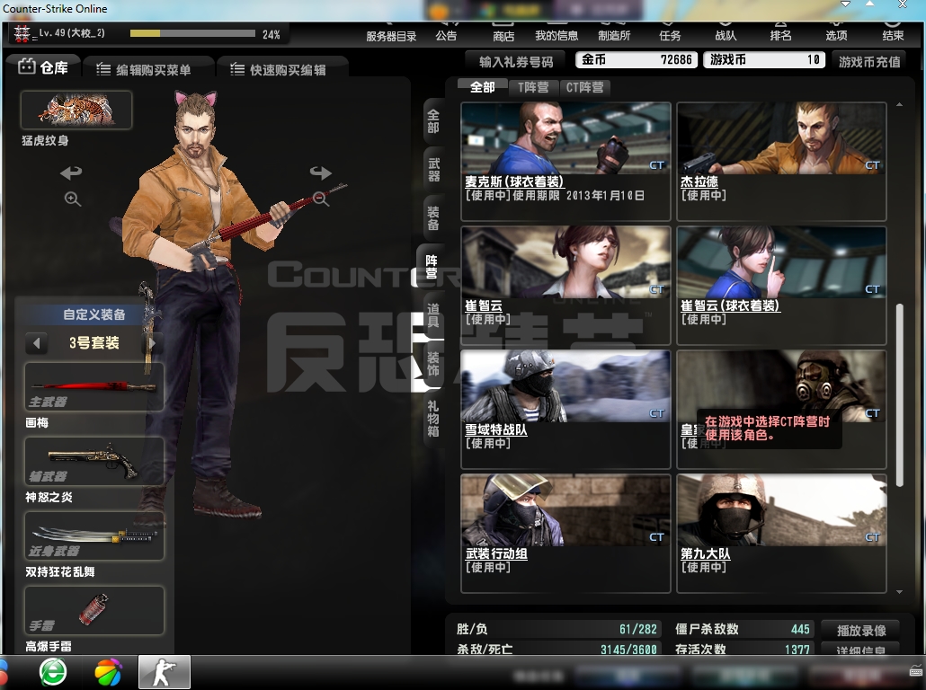Click the 3号套装 set label
Image resolution: width=926 pixels, height=690 pixels.
(x=93, y=343)
